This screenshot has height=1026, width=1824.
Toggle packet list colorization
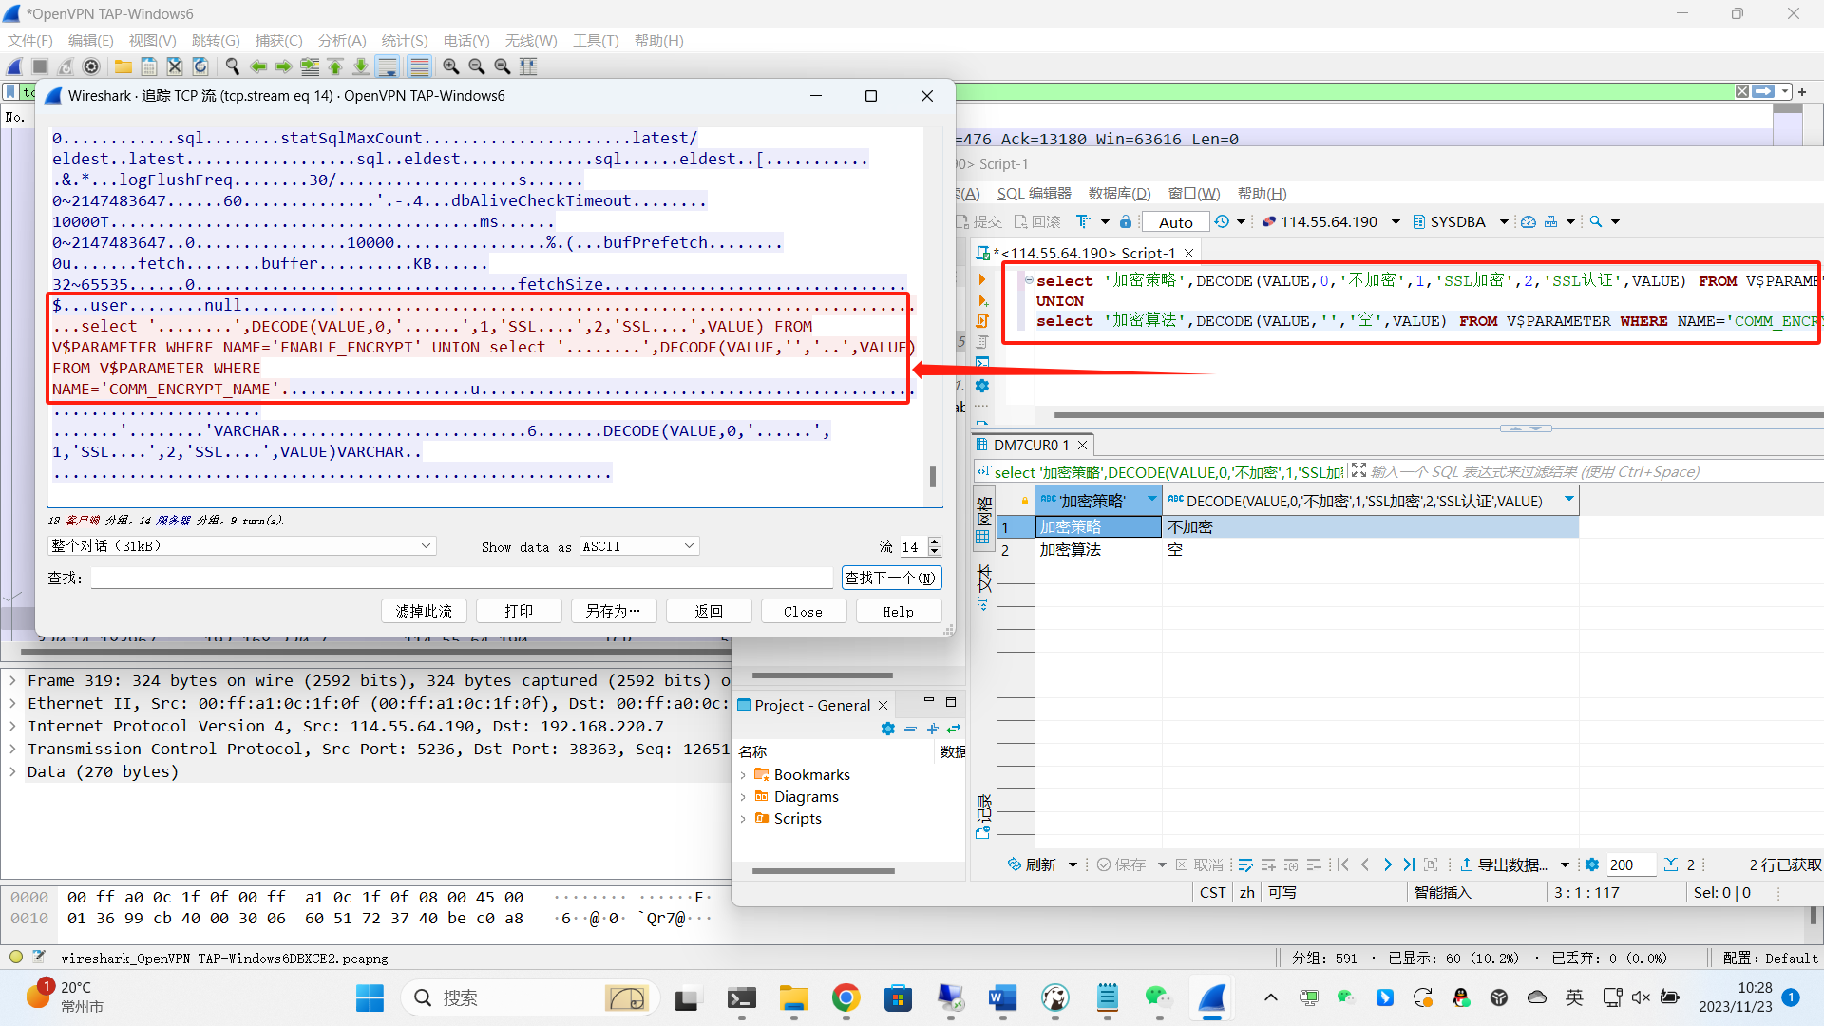(x=419, y=66)
